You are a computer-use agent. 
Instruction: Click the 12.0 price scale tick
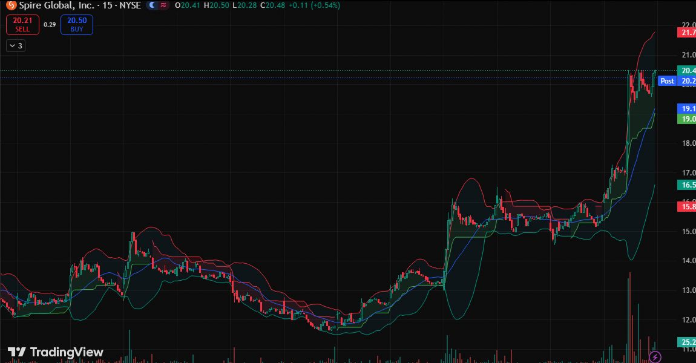689,320
